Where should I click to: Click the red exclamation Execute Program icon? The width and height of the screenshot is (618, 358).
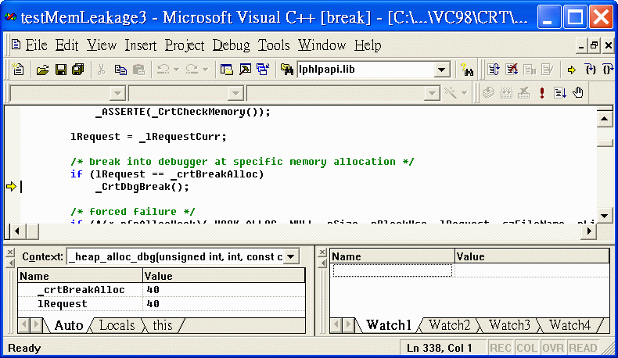coord(542,93)
